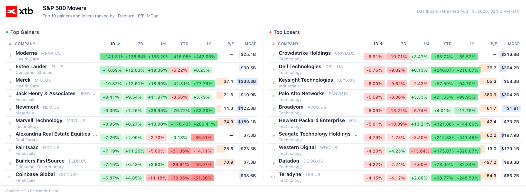
Task: Click Coinbase Global -51.36% 1Y cell
Action: coord(203,178)
